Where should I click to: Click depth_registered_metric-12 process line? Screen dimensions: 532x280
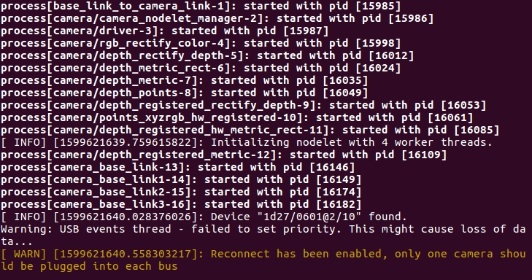point(223,155)
